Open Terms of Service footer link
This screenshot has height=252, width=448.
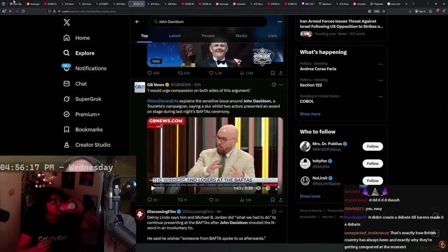pyautogui.click(x=310, y=211)
